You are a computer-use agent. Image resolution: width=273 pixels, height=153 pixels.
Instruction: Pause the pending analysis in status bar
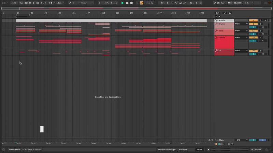point(199,150)
